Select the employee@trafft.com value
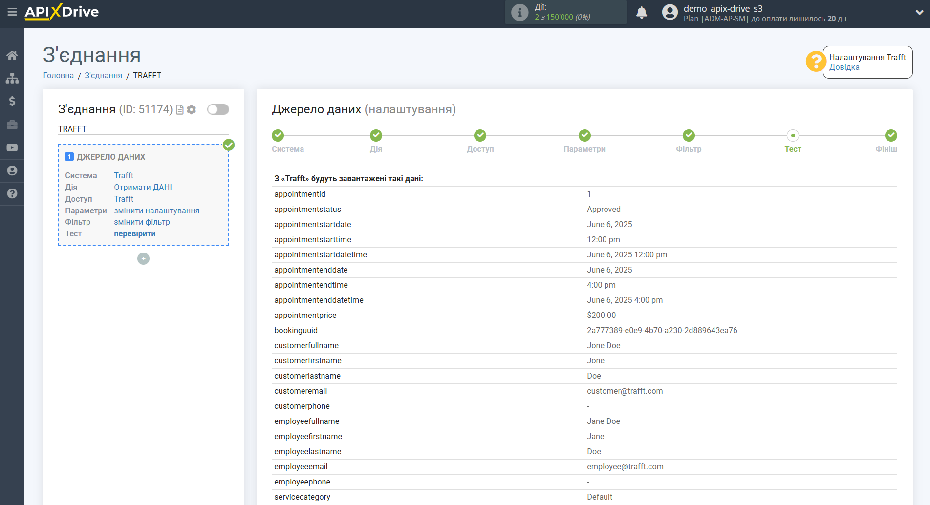The height and width of the screenshot is (505, 930). [x=625, y=466]
